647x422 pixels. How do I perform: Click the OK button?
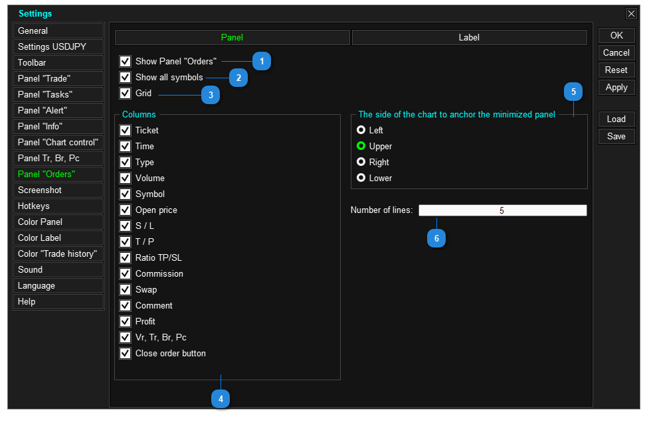click(x=616, y=35)
